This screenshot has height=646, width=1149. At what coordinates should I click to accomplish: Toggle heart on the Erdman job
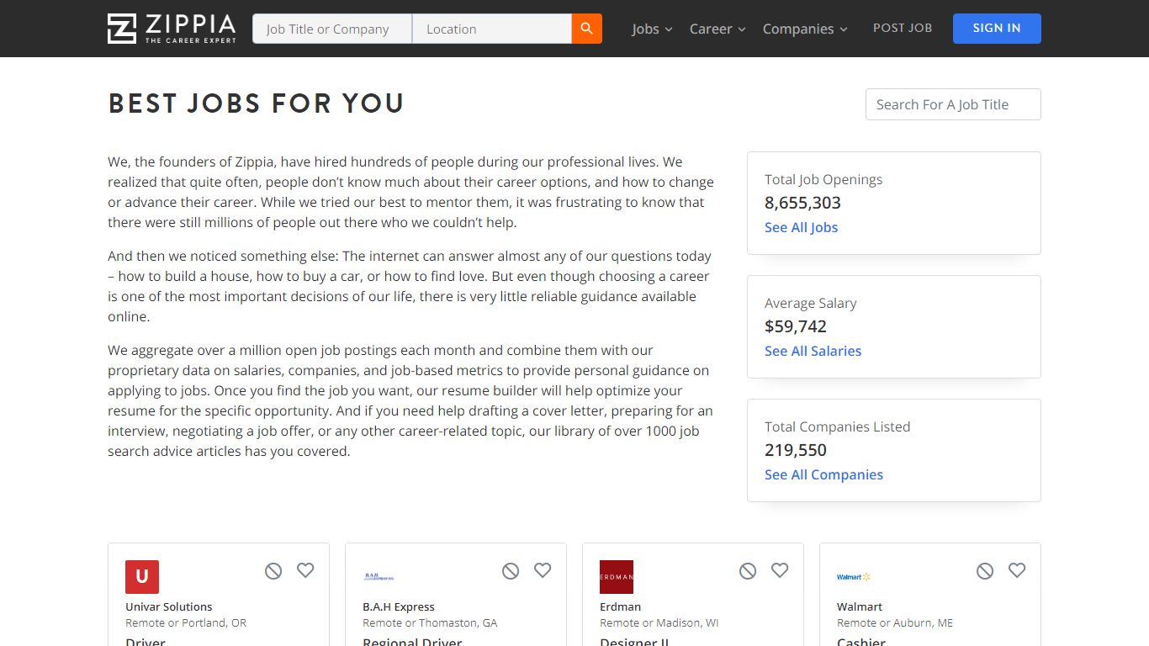[780, 570]
